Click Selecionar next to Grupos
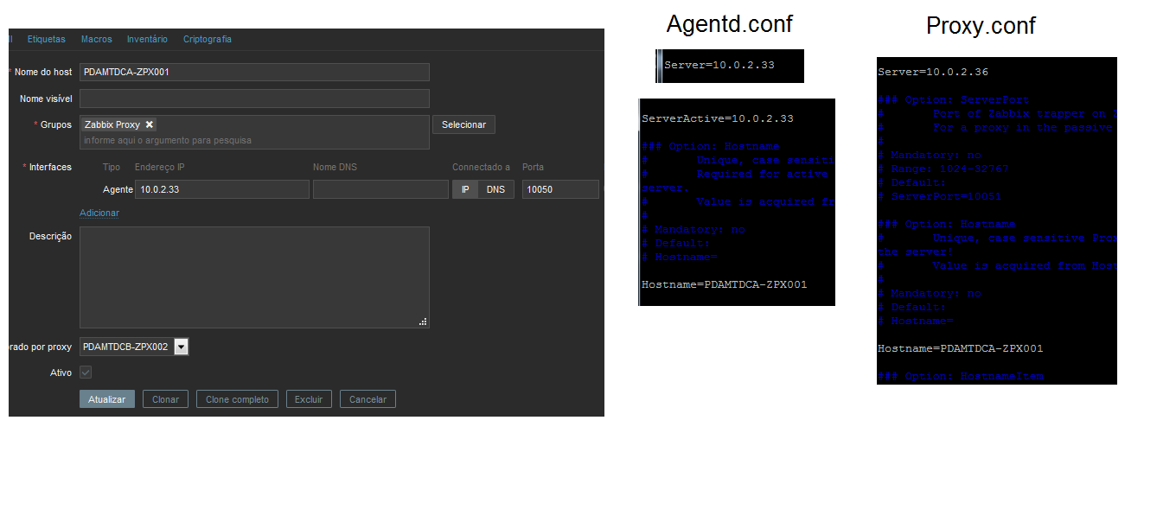 (463, 124)
